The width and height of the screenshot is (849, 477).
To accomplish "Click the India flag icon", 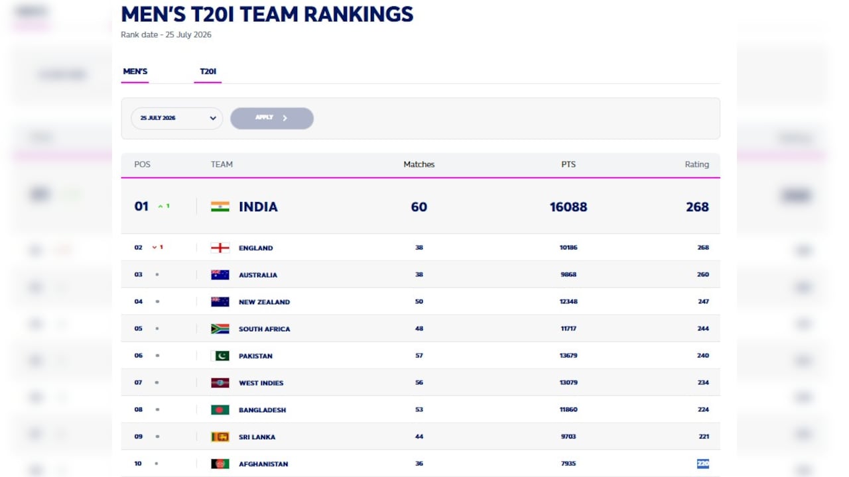I will 220,207.
